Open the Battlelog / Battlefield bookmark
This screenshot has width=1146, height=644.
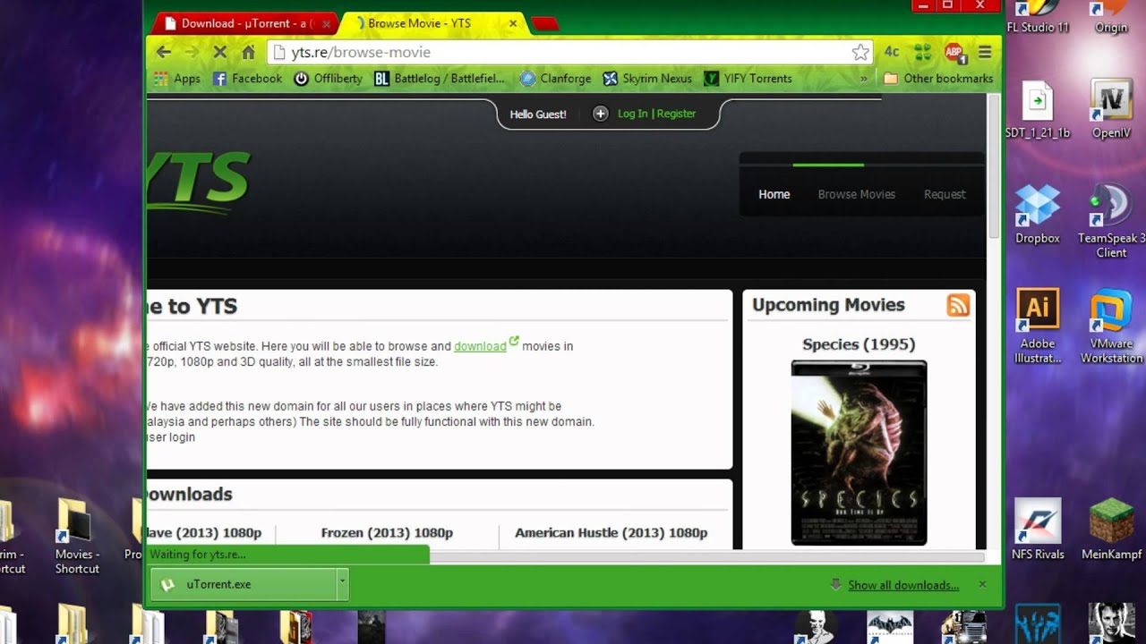click(x=440, y=79)
